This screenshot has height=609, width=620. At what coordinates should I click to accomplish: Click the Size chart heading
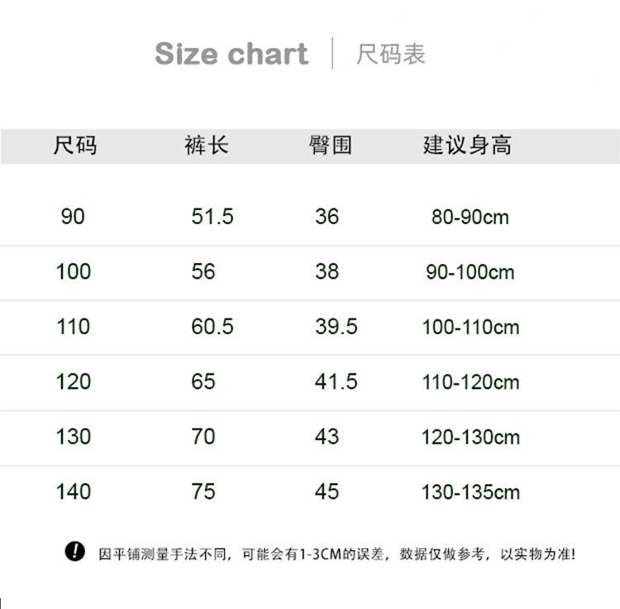pyautogui.click(x=231, y=54)
